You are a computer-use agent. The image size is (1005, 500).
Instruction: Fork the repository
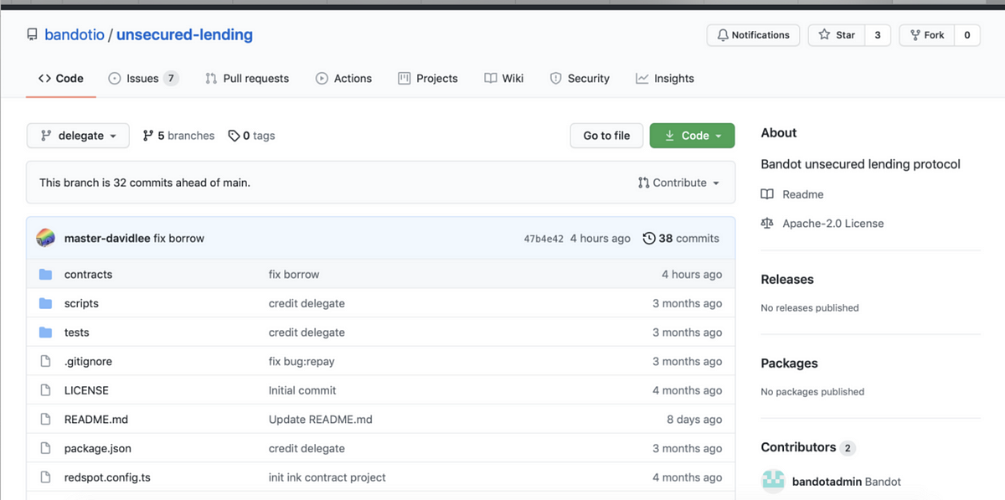coord(926,35)
